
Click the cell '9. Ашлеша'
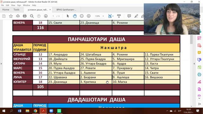[128, 77]
